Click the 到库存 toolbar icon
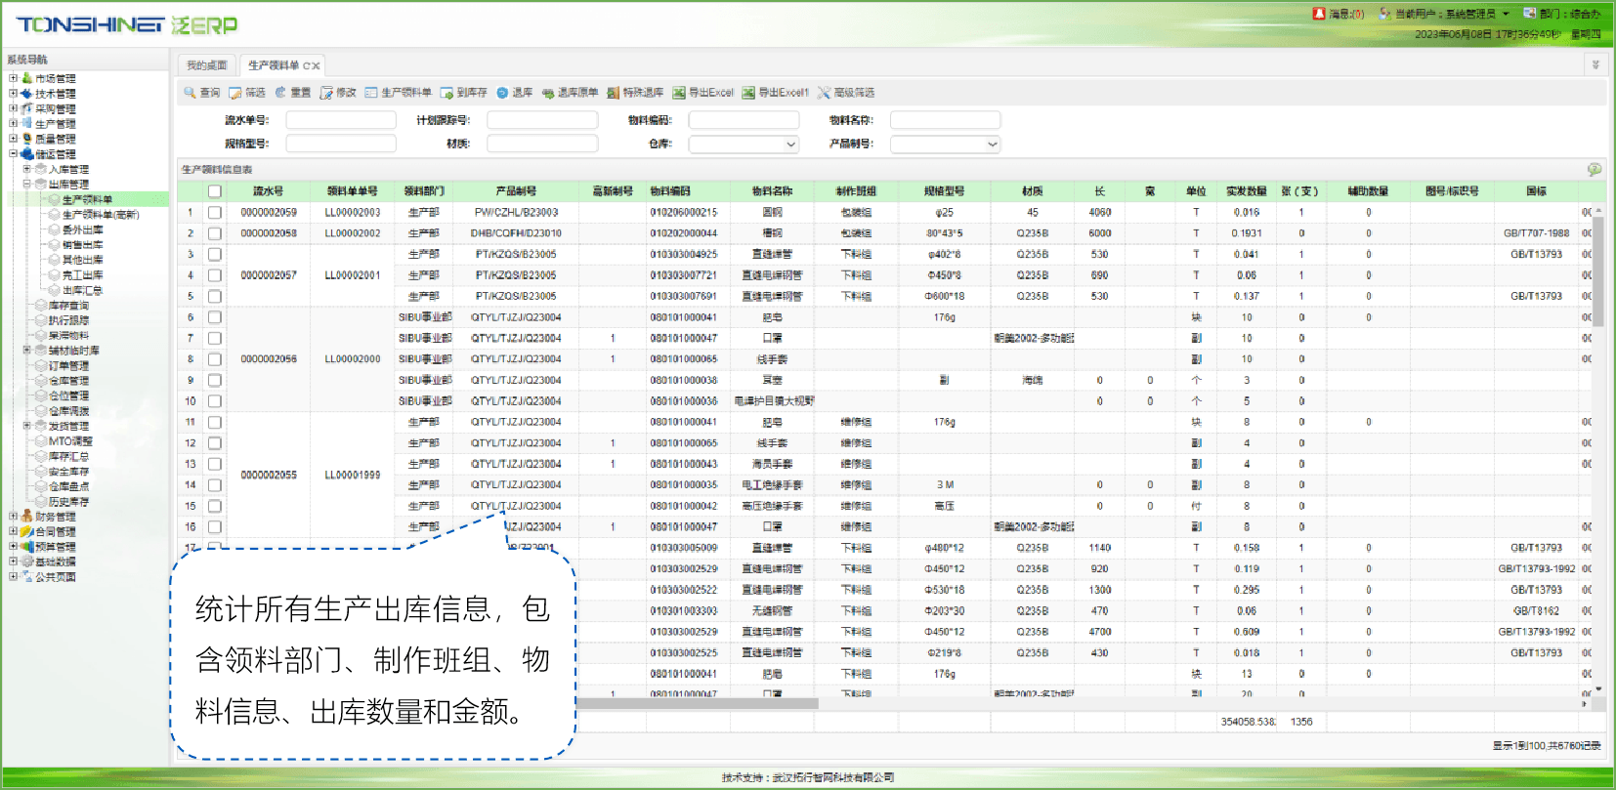Image resolution: width=1616 pixels, height=790 pixels. pos(447,93)
